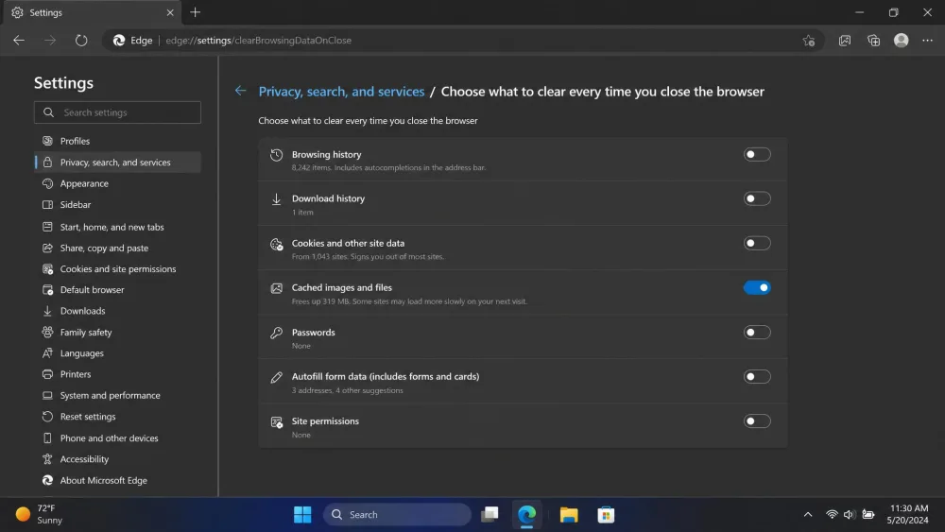Open File Explorer from taskbar
Viewport: 945px width, 532px height.
click(x=568, y=515)
